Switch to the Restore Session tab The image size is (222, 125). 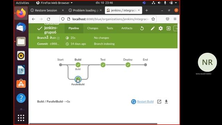tap(46, 10)
